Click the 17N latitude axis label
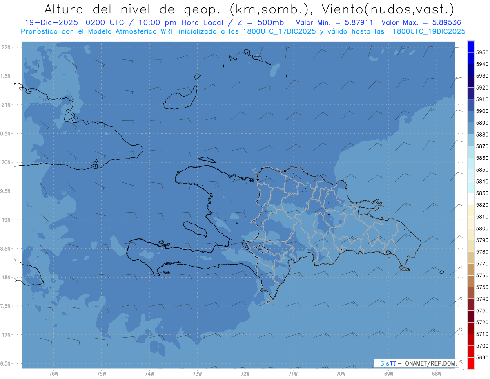 click(6, 335)
